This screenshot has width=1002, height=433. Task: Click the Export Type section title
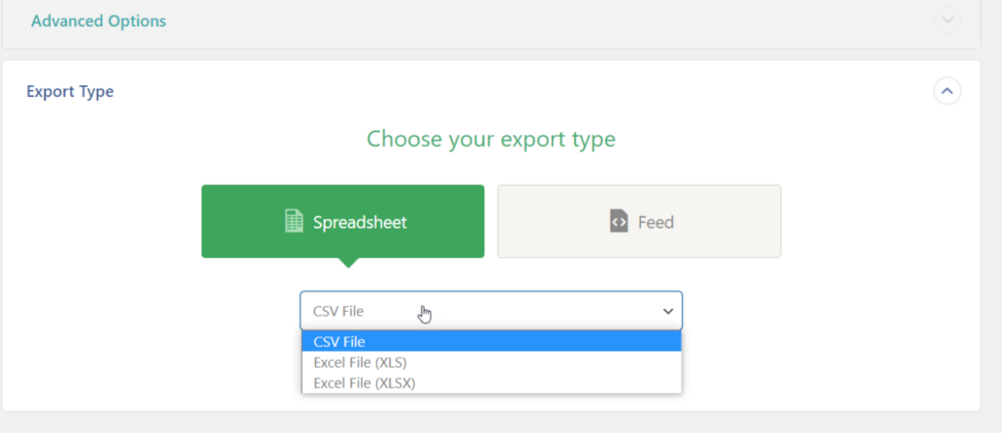[x=70, y=91]
